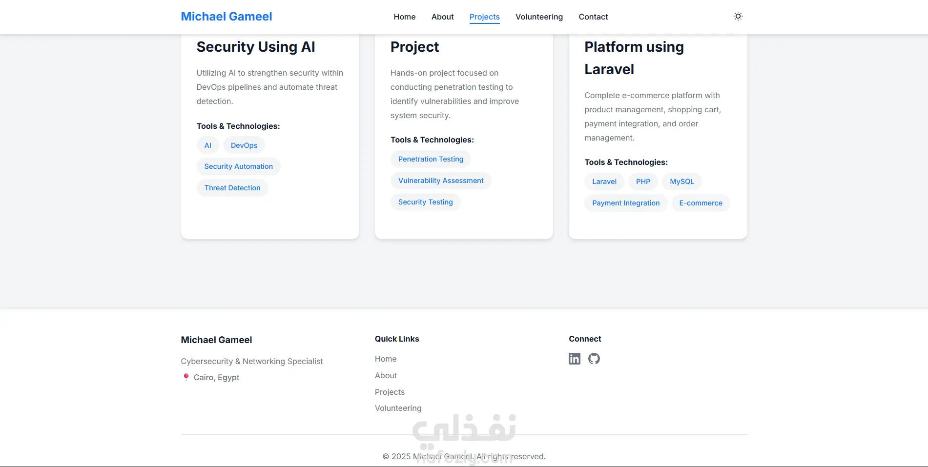Navigate to Contact in the navbar
This screenshot has width=928, height=467.
pos(593,17)
